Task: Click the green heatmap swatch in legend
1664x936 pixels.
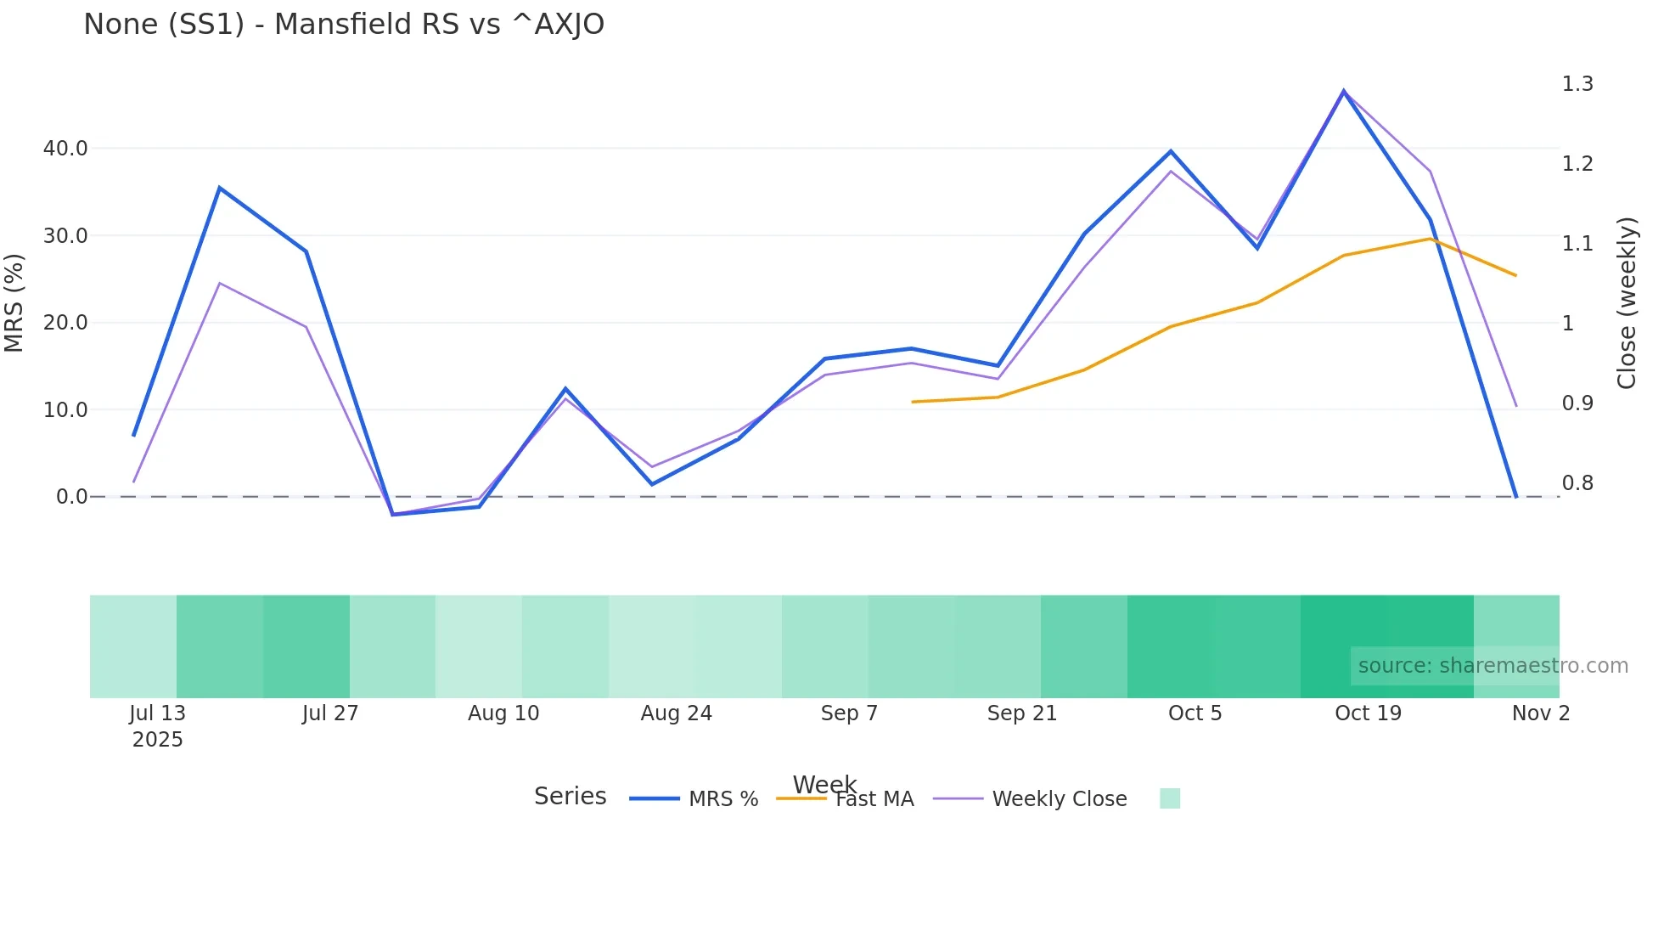Action: 1169,798
